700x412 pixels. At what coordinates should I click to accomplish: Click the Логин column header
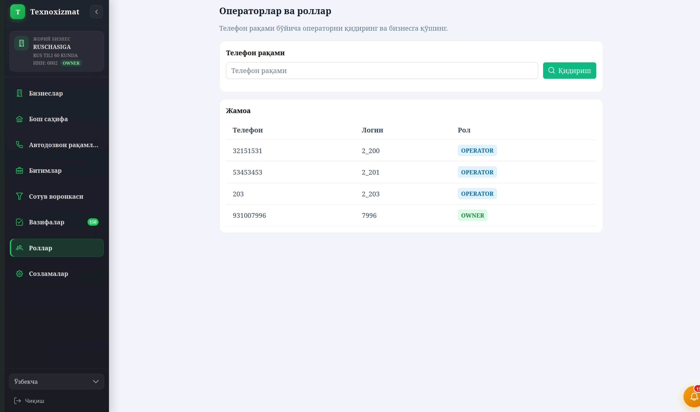[372, 130]
